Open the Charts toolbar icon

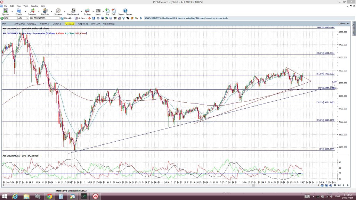(19, 12)
